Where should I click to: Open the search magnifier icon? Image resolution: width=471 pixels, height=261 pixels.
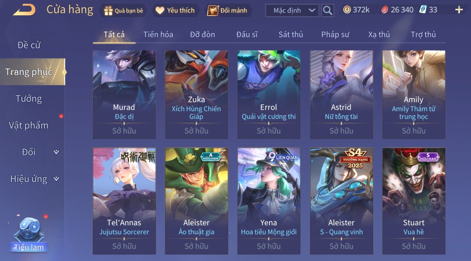[327, 10]
